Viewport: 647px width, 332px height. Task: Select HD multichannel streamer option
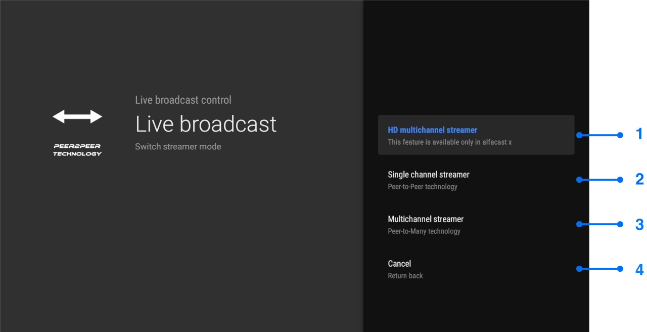pos(432,130)
